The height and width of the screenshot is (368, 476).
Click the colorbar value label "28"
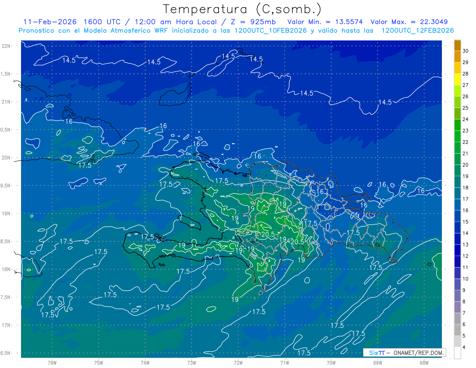pyautogui.click(x=466, y=74)
